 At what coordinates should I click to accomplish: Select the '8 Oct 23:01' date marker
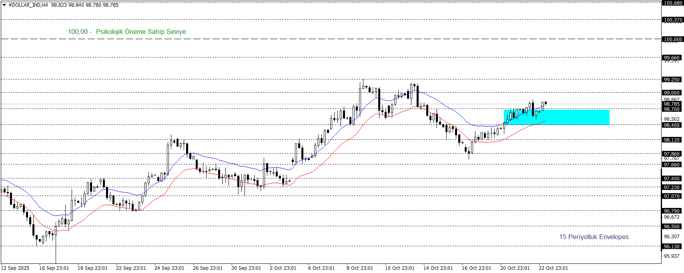tap(359, 268)
